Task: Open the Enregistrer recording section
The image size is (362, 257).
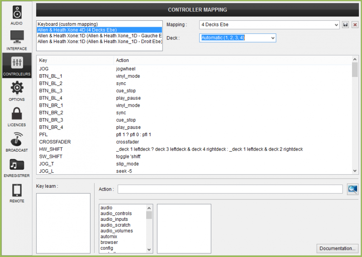Action: tap(17, 167)
